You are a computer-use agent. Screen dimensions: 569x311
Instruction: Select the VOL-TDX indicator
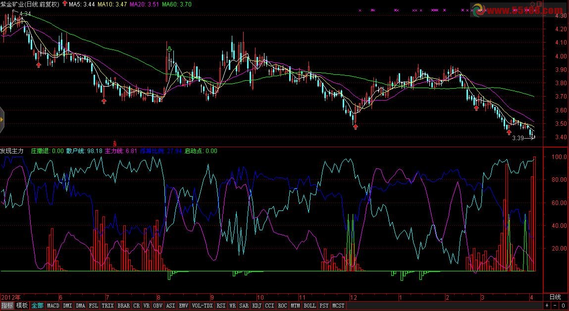[x=203, y=306]
